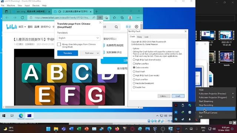Click the translate icon in address bar

coord(100,18)
